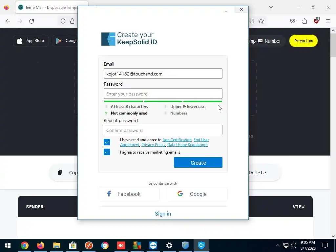Open the Age Certification link
Screen dimensions: 336x252
[177, 140]
